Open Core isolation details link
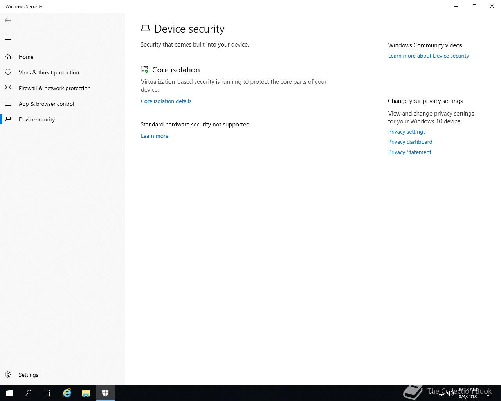 coord(166,101)
